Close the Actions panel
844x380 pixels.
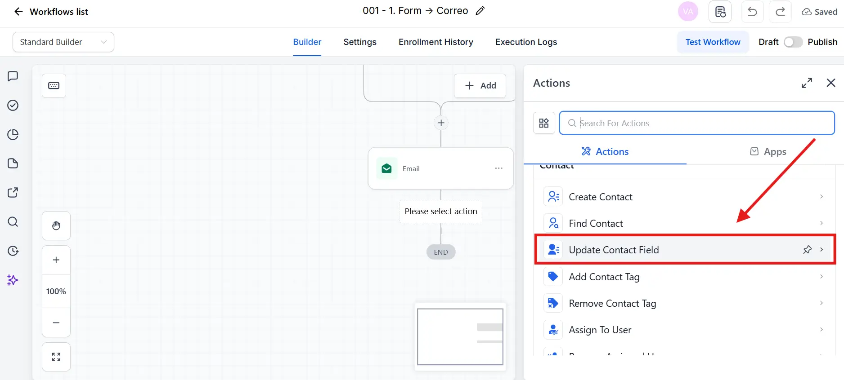[x=831, y=83]
